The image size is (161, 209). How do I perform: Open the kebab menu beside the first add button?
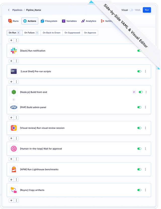point(16,40)
